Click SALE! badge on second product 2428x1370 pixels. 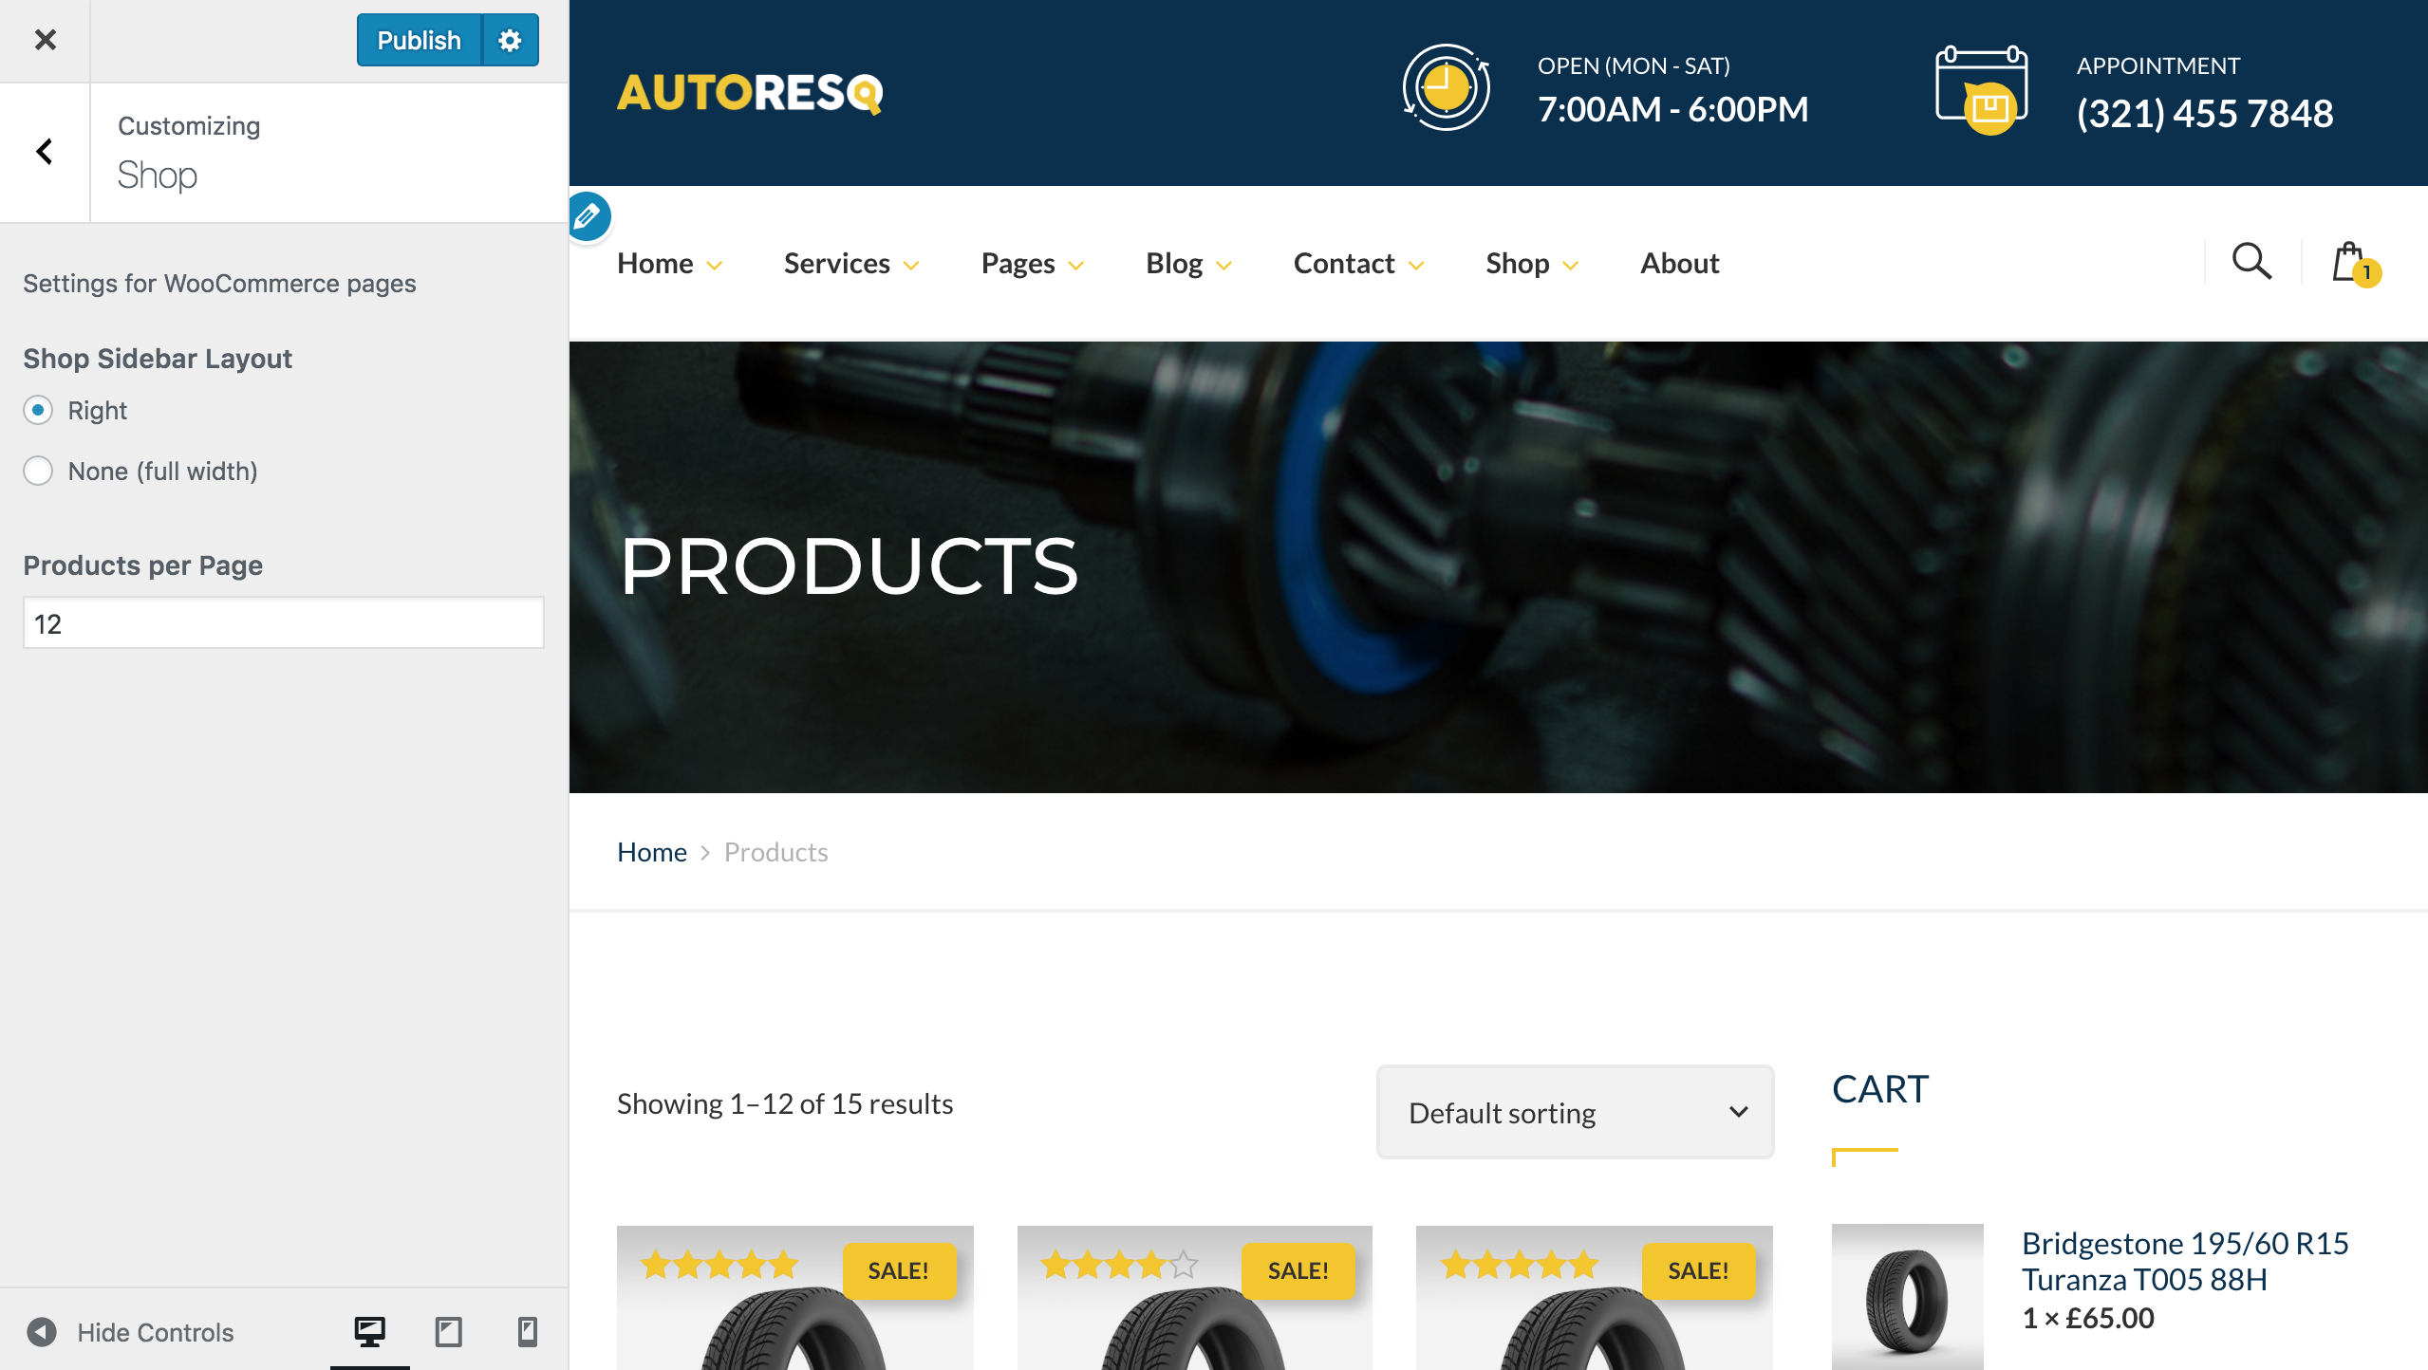point(1298,1270)
